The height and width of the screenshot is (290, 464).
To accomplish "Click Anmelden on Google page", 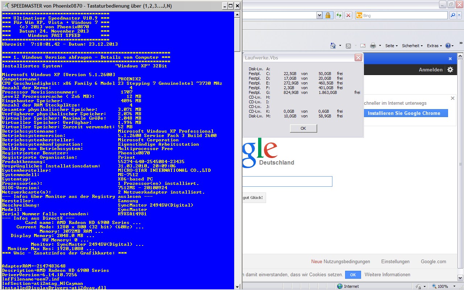I will 431,70.
